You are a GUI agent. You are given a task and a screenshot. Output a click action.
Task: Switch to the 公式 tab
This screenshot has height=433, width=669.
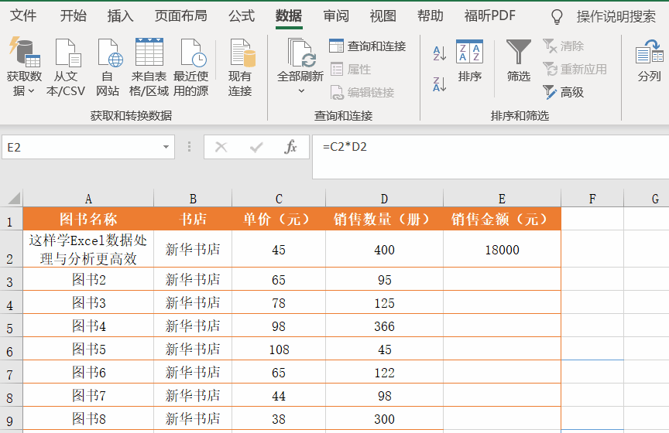tap(242, 15)
